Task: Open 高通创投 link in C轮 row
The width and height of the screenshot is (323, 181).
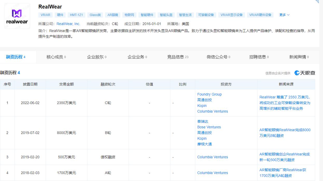Action: click(205, 100)
